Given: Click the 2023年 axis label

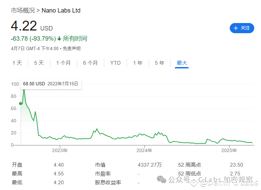Looking at the screenshot, I should tap(60, 150).
